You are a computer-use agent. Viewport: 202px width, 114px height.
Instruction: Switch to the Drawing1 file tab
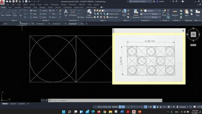coord(24,24)
